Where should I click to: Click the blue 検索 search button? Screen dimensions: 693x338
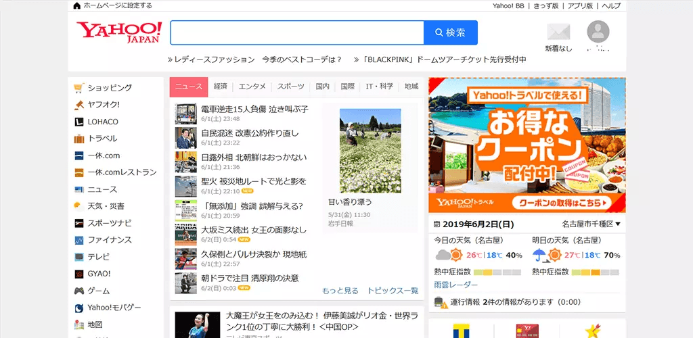(450, 32)
